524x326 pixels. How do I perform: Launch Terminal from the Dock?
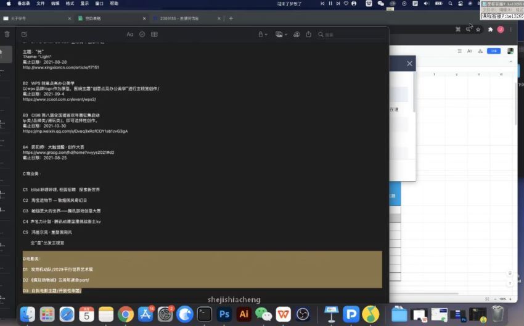[x=205, y=315]
